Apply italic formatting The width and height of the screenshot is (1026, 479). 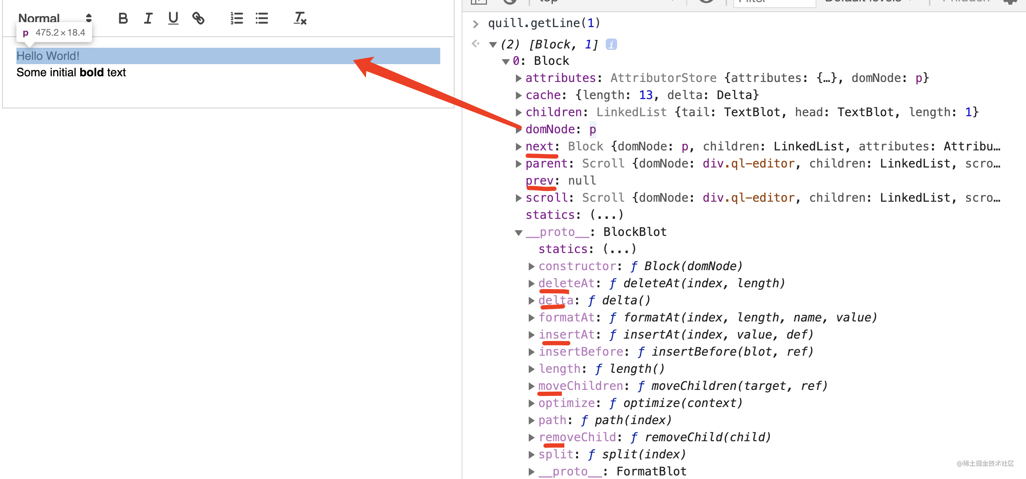click(148, 18)
